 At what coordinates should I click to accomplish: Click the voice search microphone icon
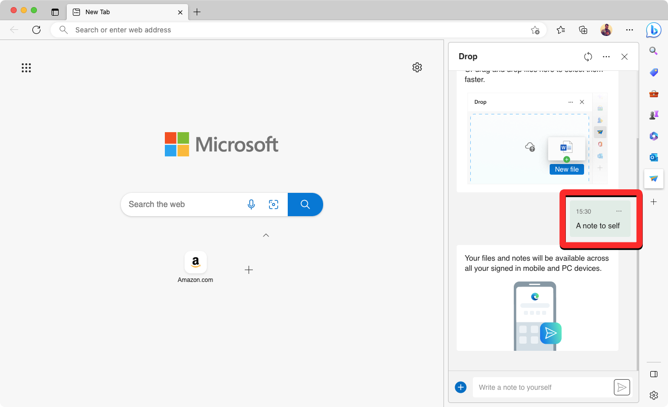point(251,205)
